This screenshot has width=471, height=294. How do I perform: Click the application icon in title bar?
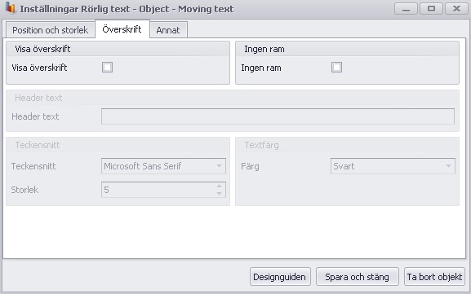tap(11, 8)
